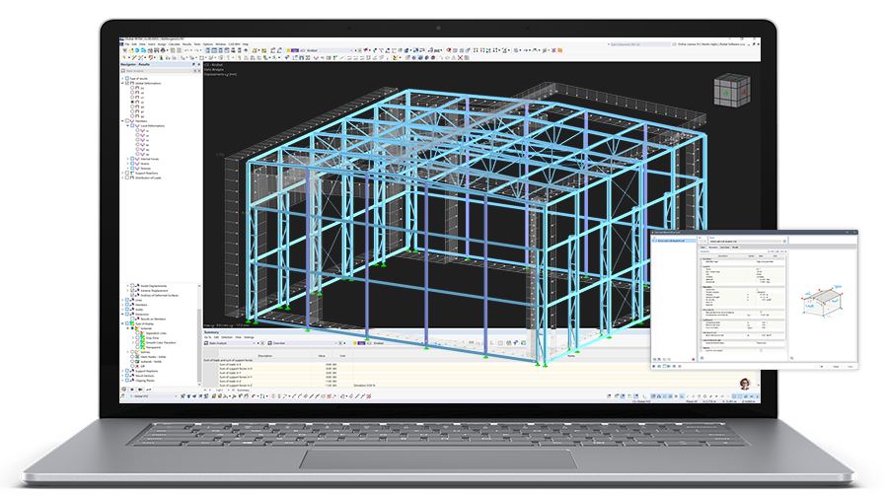
Task: Click the Type a keyword search field
Action: click(638, 44)
